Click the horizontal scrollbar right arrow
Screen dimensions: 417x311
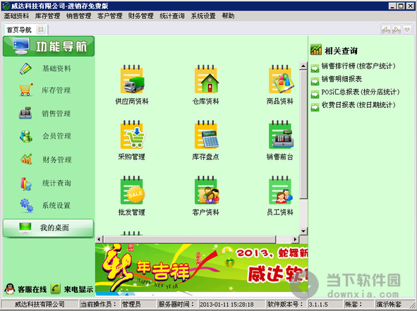coord(295,239)
